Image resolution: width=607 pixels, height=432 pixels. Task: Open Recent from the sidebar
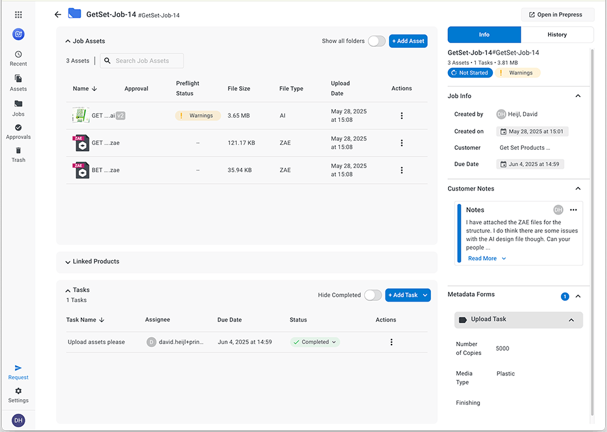pos(18,58)
